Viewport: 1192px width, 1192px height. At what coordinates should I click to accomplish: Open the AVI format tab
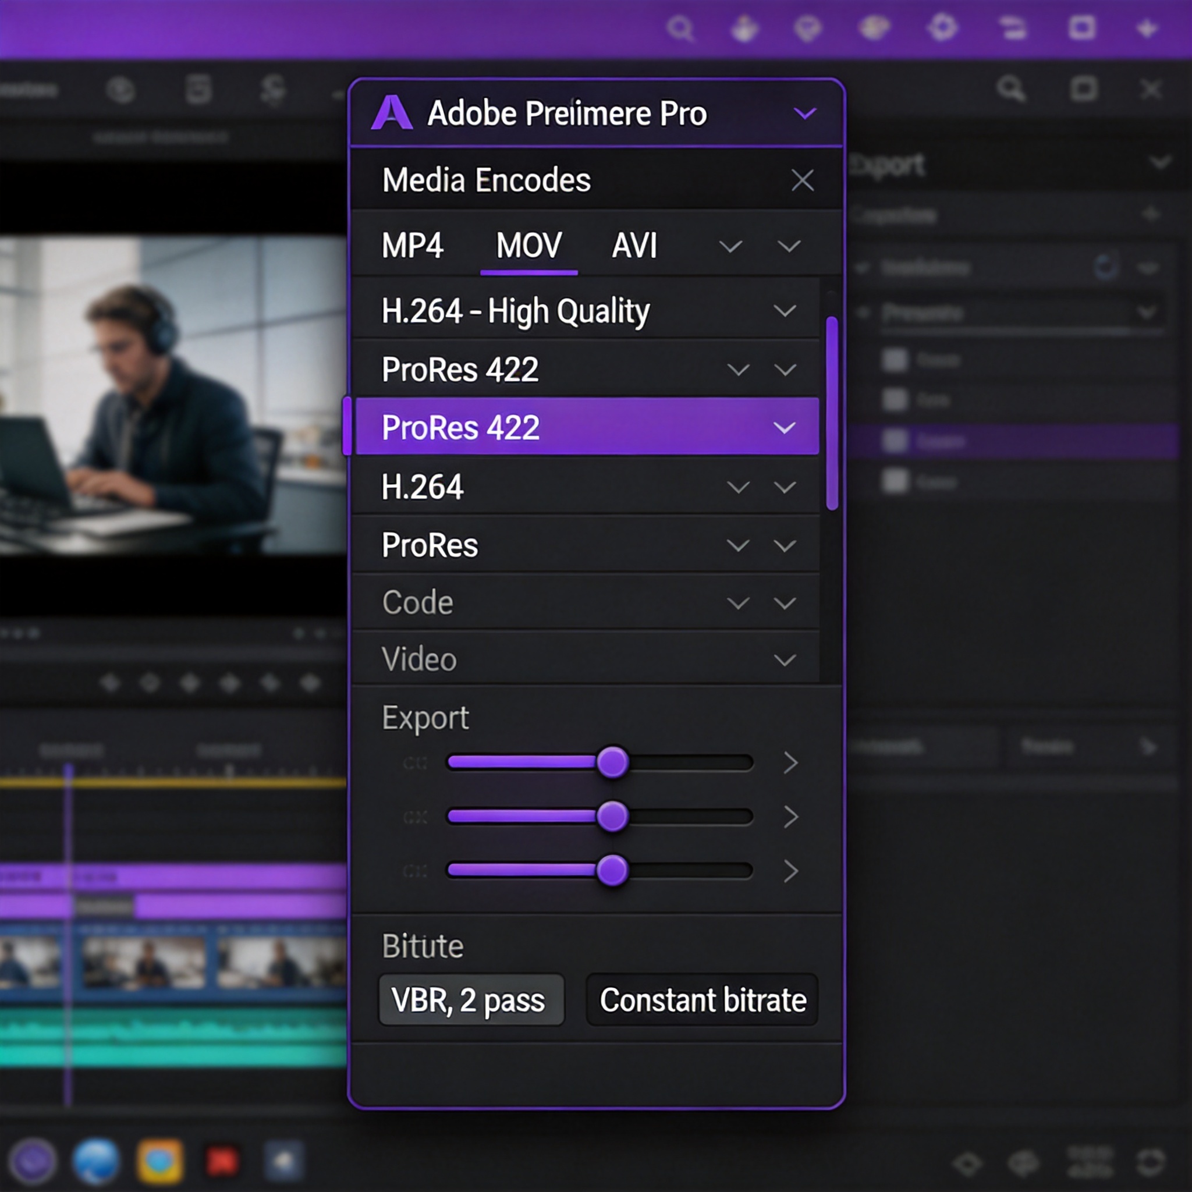634,246
